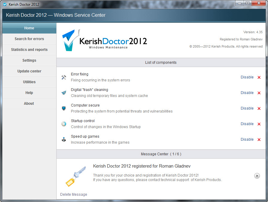The width and height of the screenshot is (268, 202).
Task: Click the Digital trash cleaning broom icon
Action: (x=64, y=93)
